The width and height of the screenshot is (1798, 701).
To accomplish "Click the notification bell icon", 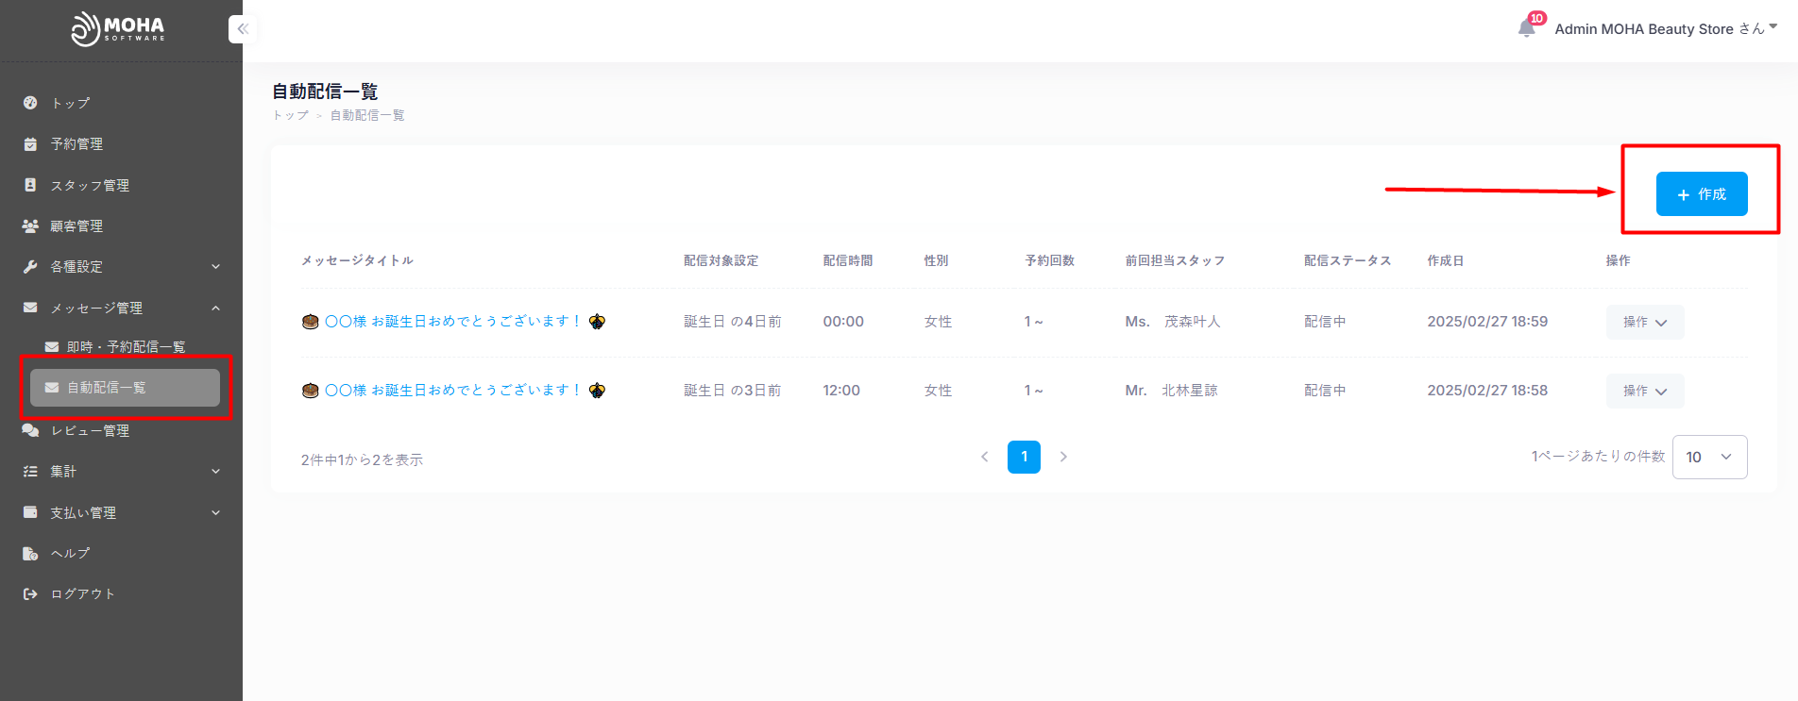I will tap(1526, 28).
